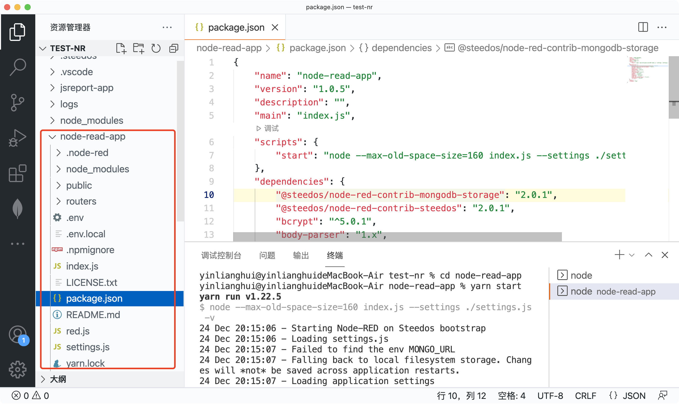The height and width of the screenshot is (404, 679).
Task: Open the Explorer view in activity bar
Action: pyautogui.click(x=17, y=32)
